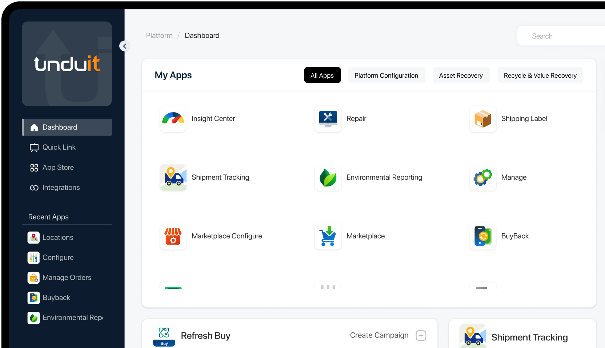Switch to the Platform Configuration tab
605x348 pixels.
point(386,75)
